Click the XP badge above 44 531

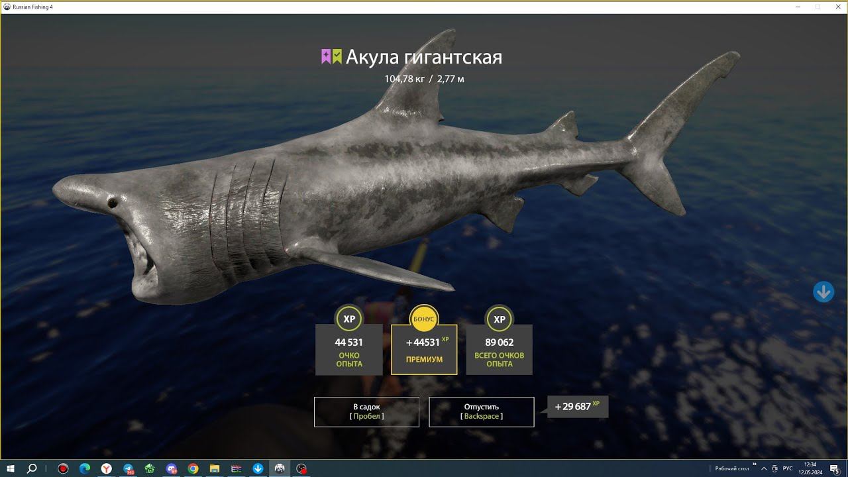point(349,319)
